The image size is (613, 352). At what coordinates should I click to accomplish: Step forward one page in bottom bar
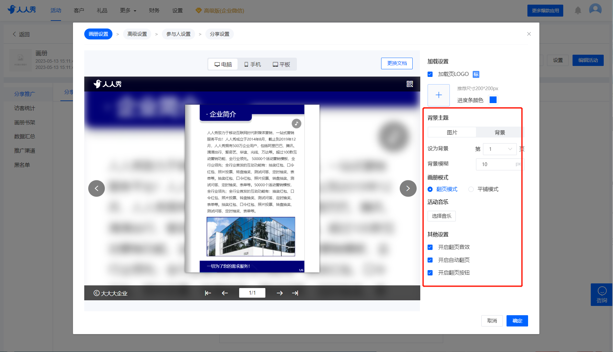(x=280, y=293)
